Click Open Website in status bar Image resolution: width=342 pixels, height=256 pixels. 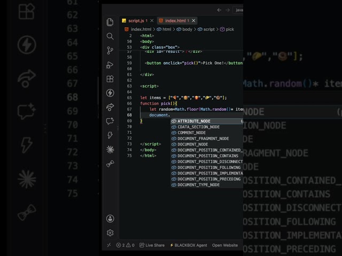[225, 245]
